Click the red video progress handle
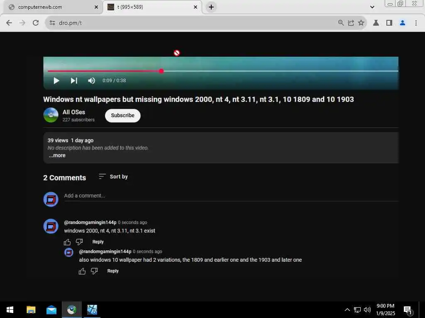The height and width of the screenshot is (318, 425). click(161, 71)
